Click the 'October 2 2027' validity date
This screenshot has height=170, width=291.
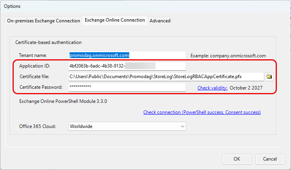[x=246, y=88]
